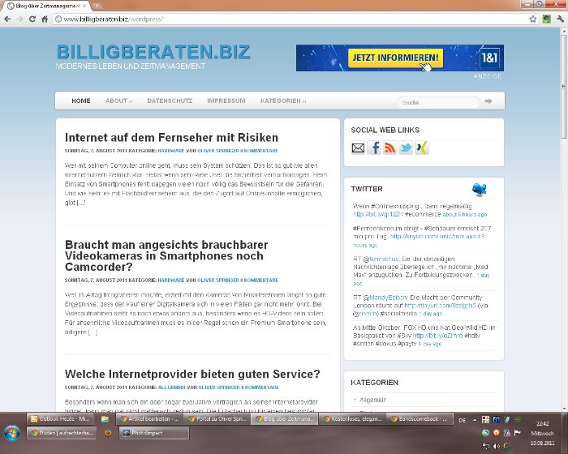
Task: Click the search submit arrow icon
Action: (x=488, y=101)
